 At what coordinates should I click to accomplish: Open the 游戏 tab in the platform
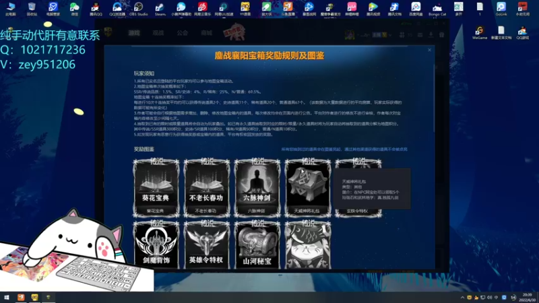(x=134, y=33)
